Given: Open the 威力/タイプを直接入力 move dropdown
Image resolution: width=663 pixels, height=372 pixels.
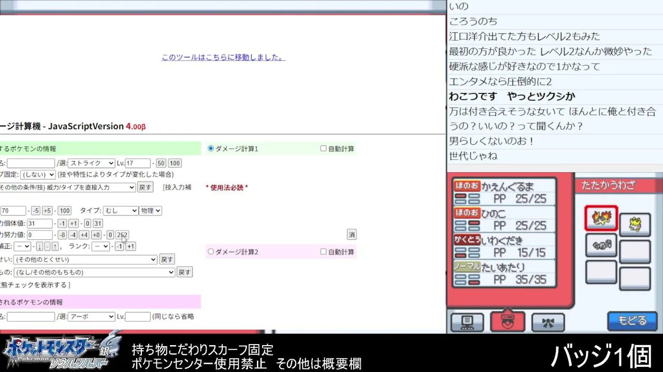Looking at the screenshot, I should (x=67, y=187).
